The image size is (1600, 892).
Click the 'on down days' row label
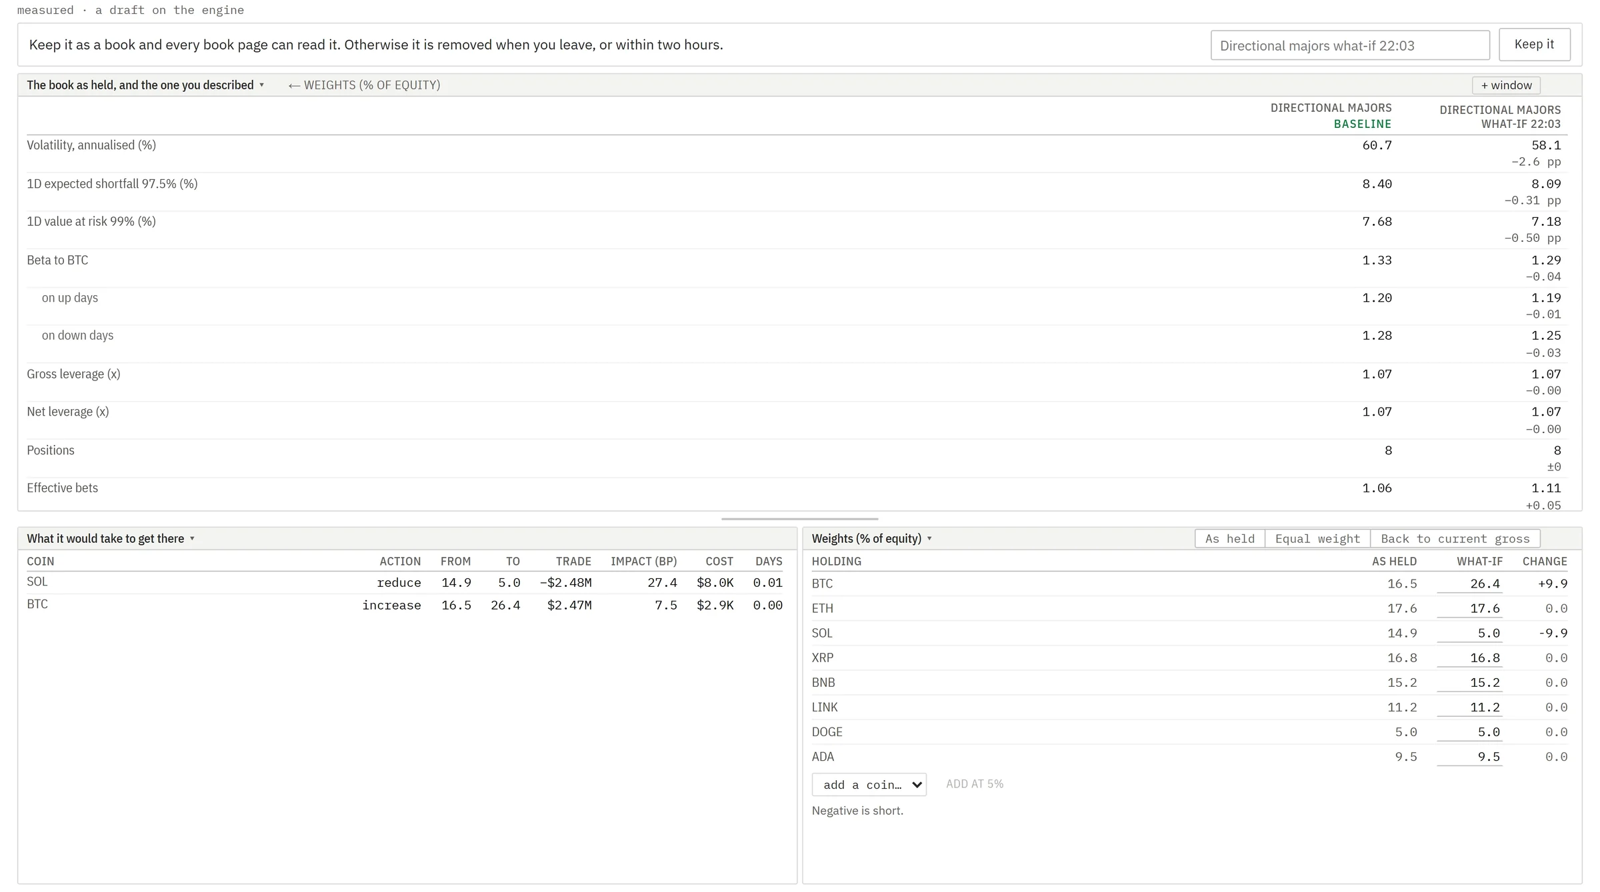pos(77,335)
